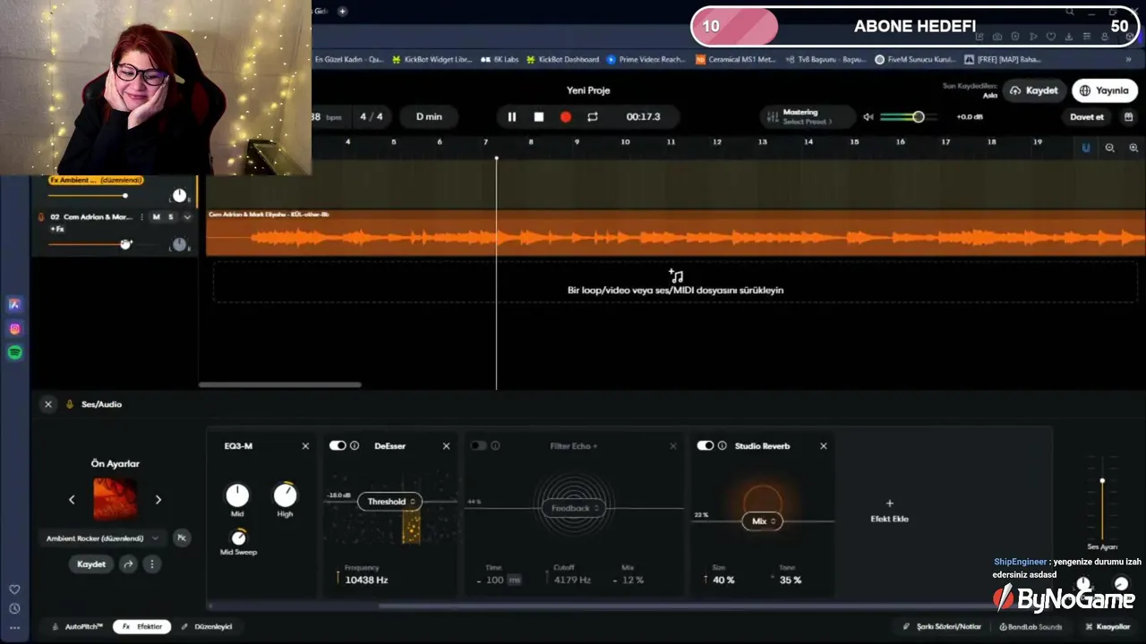Adjust the EQ3-M Mid knob
Viewport: 1146px width, 644px height.
click(x=237, y=495)
